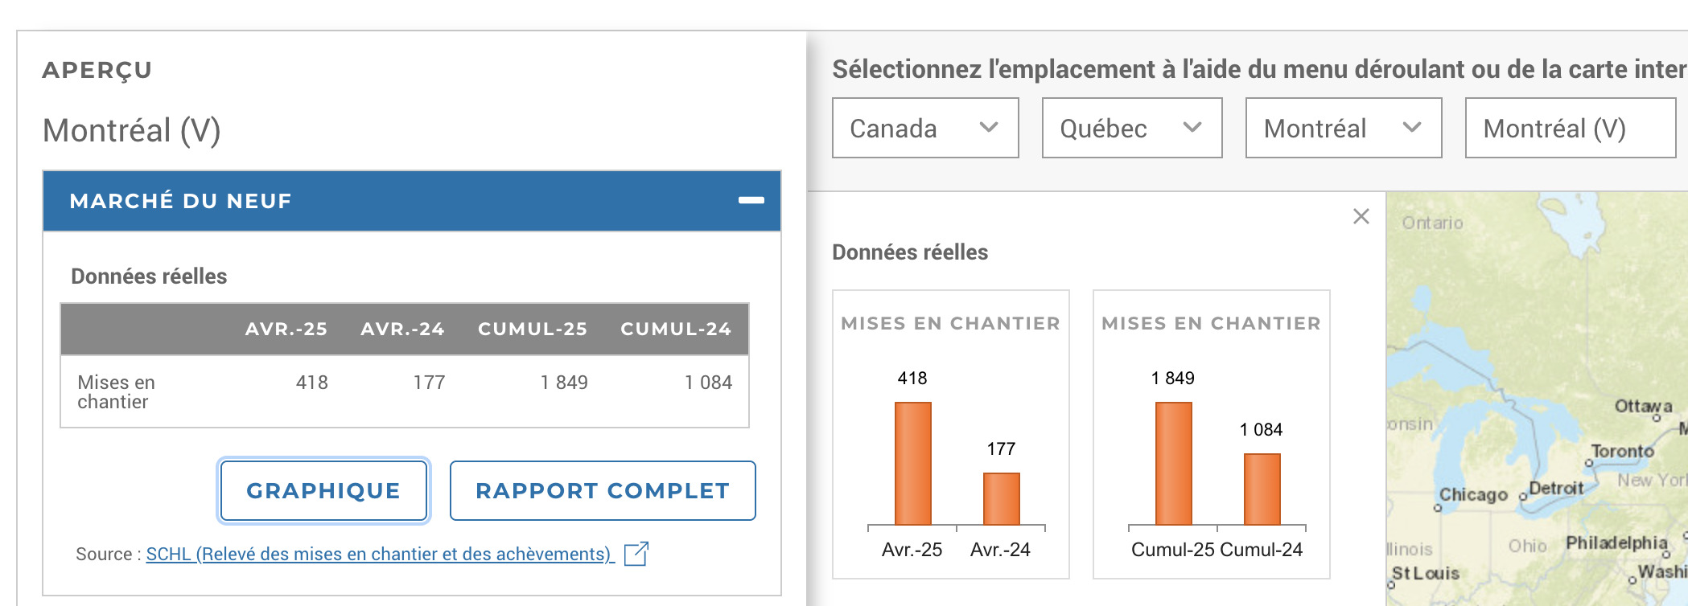Expand the Montréal region dropdown
This screenshot has width=1688, height=606.
pyautogui.click(x=1343, y=128)
